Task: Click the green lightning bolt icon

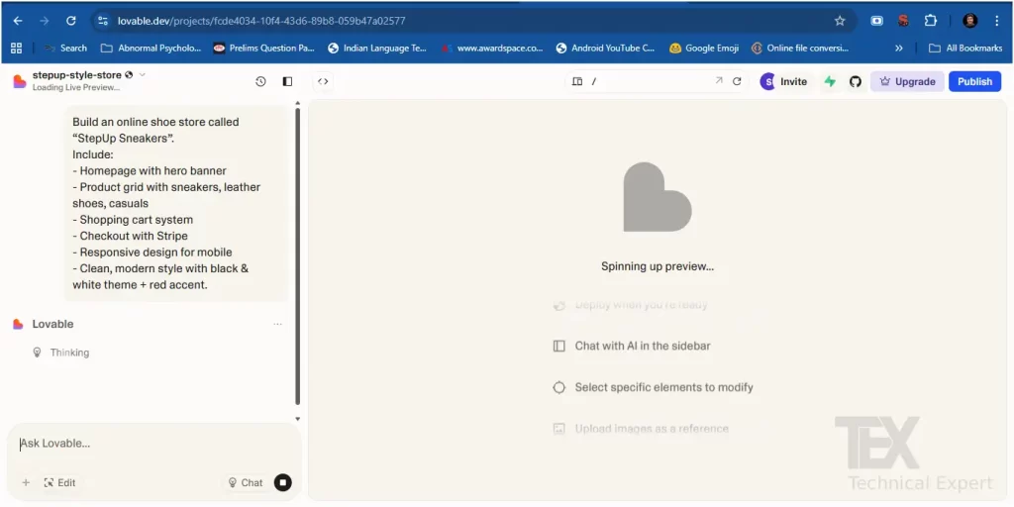Action: (x=830, y=81)
